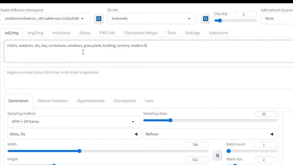Click the Batch size value field
This screenshot has width=293, height=165.
point(266,160)
